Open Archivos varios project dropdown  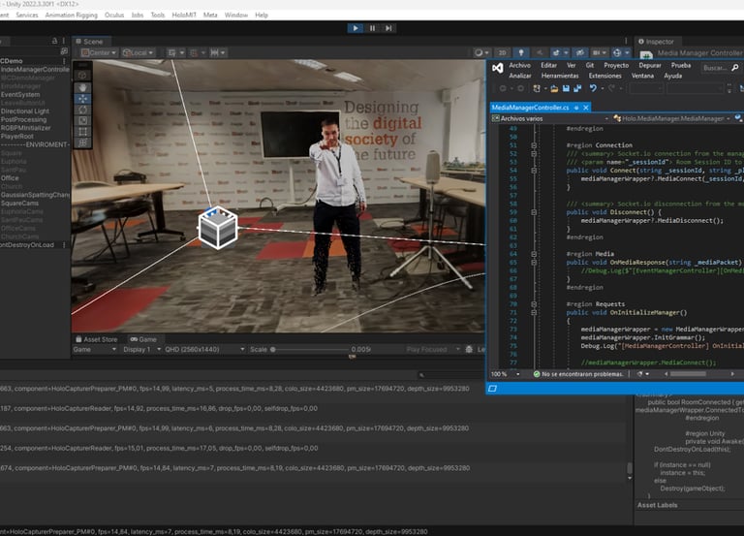(x=550, y=118)
